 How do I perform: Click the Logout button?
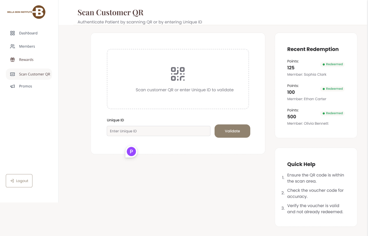(x=19, y=181)
